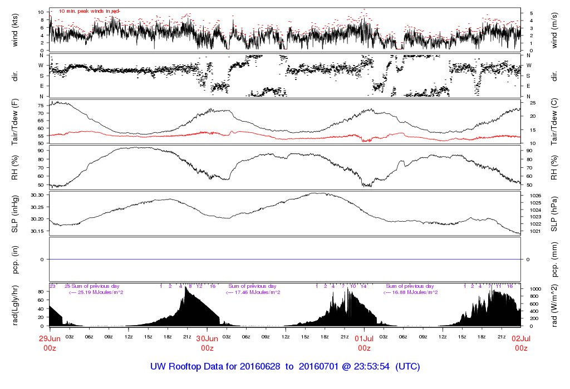Click the blue zero precipitation line
The width and height of the screenshot is (570, 389).
[285, 260]
